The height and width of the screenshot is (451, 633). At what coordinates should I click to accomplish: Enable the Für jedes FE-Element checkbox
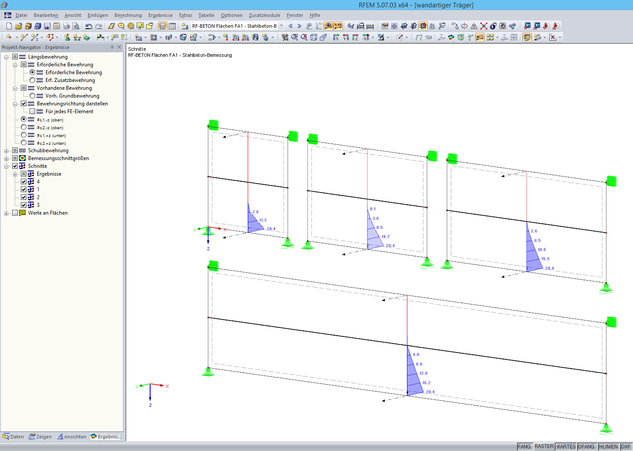[33, 111]
